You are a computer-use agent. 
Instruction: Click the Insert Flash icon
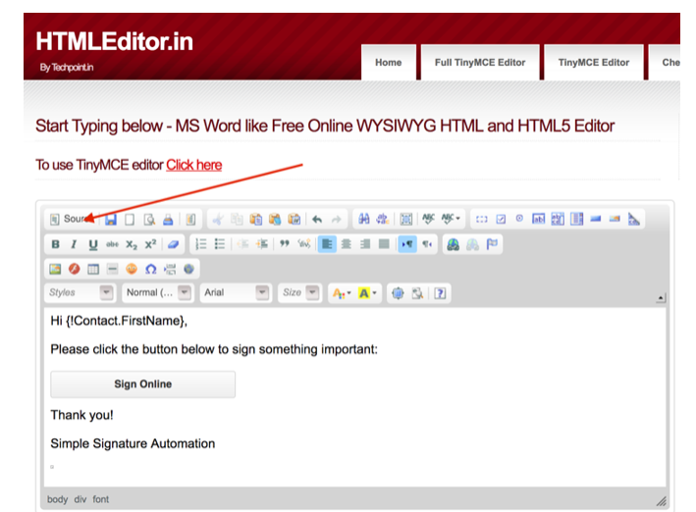click(x=75, y=269)
